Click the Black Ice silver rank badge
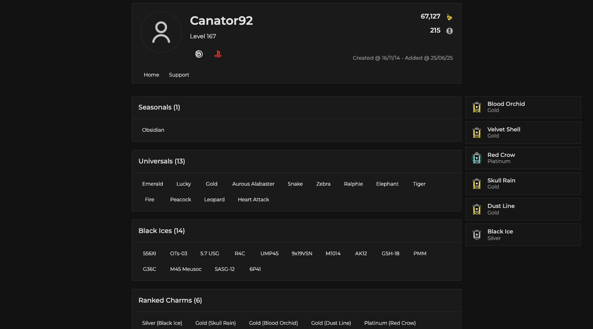593x329 pixels. pyautogui.click(x=477, y=235)
